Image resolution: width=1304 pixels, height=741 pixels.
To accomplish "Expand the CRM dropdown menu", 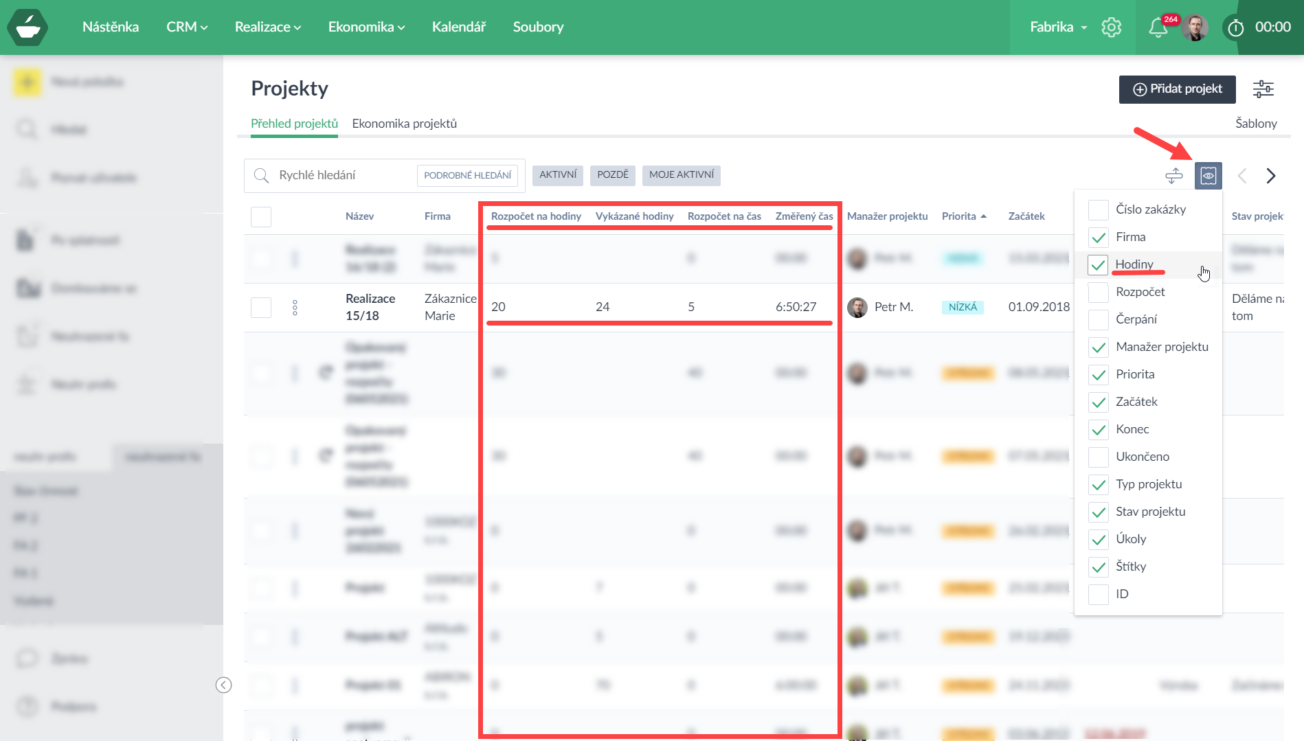I will tap(186, 27).
